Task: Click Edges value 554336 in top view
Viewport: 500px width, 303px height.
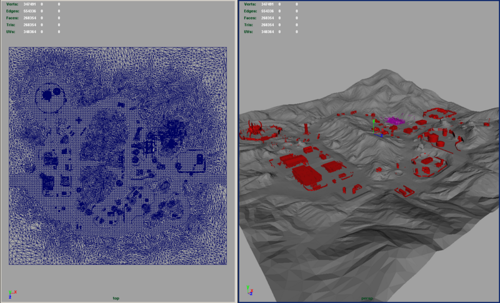Action: coord(29,11)
